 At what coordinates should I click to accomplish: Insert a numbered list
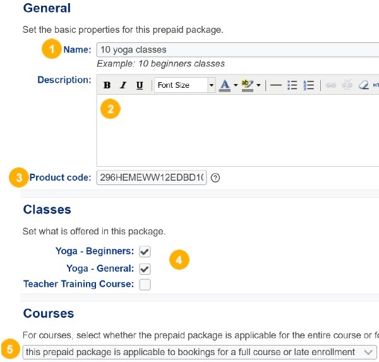(x=309, y=85)
